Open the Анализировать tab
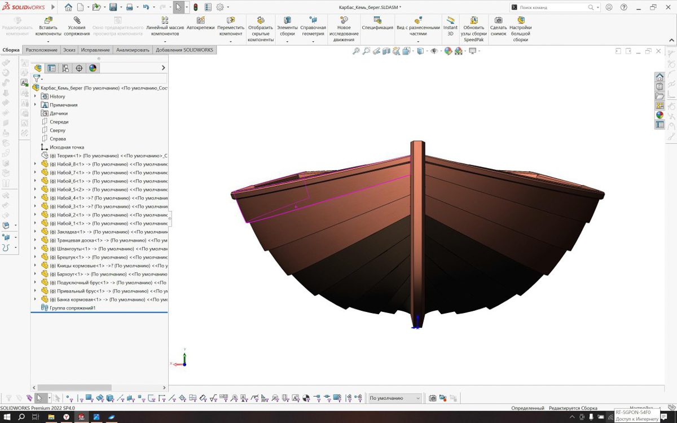677x423 pixels. (133, 50)
